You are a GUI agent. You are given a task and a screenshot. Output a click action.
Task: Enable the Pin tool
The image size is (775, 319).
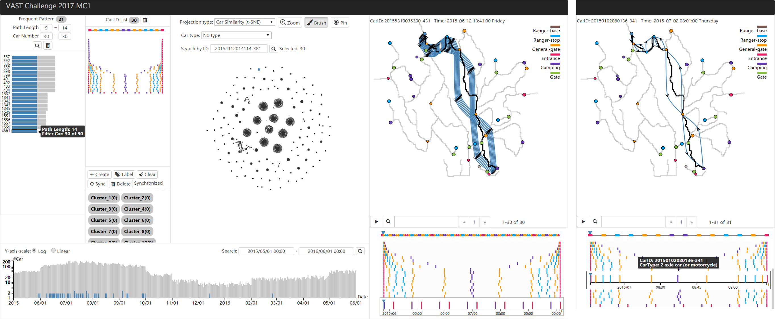[340, 22]
